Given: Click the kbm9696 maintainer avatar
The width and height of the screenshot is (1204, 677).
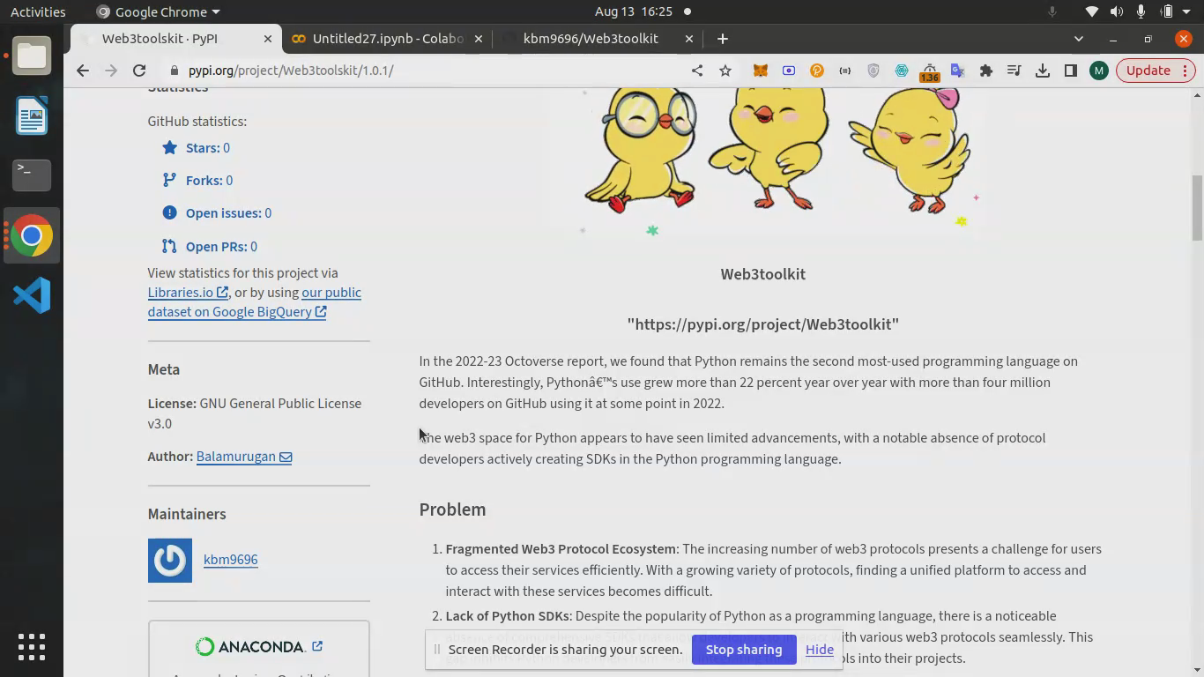Looking at the screenshot, I should tap(170, 561).
